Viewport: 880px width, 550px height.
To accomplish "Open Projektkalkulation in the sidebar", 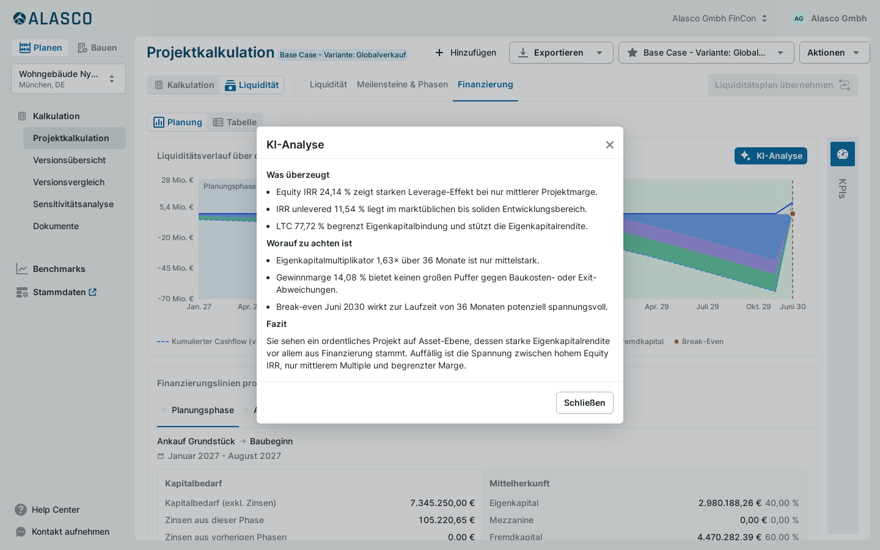I will tap(75, 138).
